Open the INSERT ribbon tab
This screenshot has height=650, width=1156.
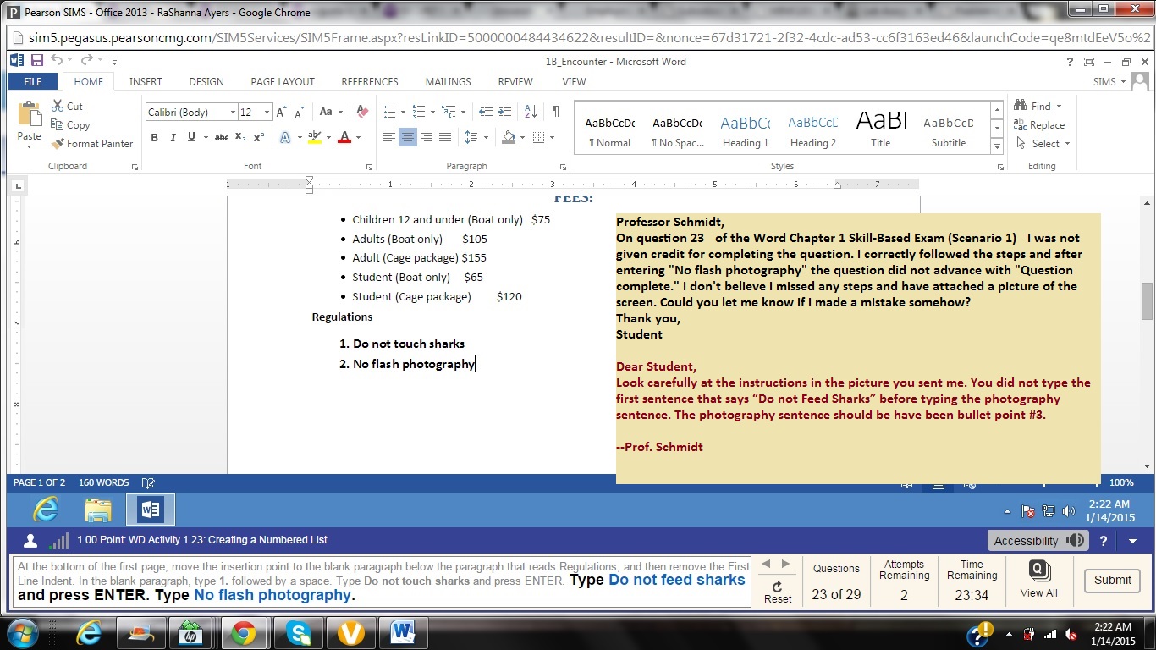[146, 82]
